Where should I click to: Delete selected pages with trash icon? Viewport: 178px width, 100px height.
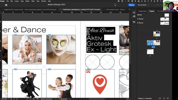168,98
